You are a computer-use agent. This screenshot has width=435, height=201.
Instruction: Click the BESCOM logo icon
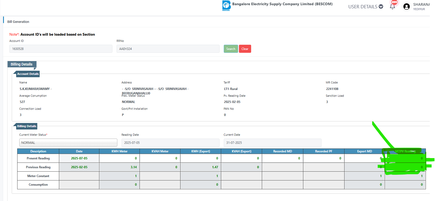(x=226, y=5)
